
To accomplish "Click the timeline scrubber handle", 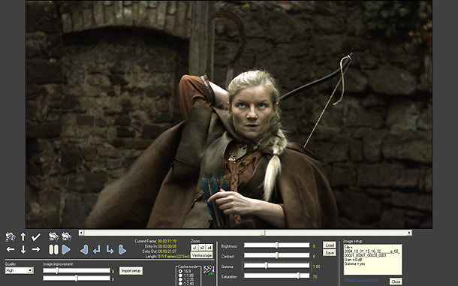I will 263,233.
